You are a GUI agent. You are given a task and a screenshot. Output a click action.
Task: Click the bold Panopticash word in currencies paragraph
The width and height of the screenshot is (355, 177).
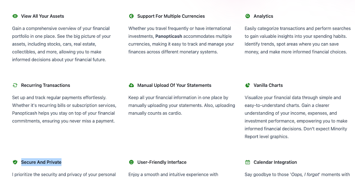(168, 36)
